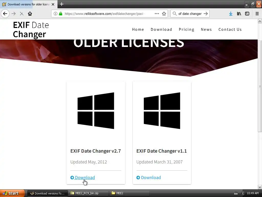Open the Windows Start menu
262x197 pixels.
(13, 193)
